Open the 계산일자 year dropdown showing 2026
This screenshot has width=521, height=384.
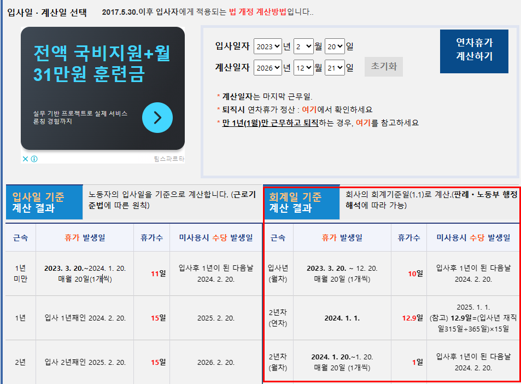tap(267, 68)
